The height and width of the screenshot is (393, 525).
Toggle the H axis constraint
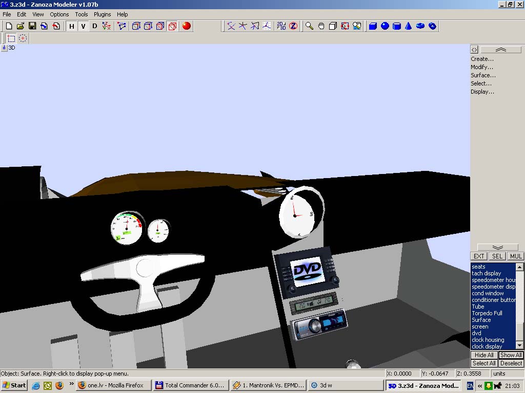click(x=72, y=26)
